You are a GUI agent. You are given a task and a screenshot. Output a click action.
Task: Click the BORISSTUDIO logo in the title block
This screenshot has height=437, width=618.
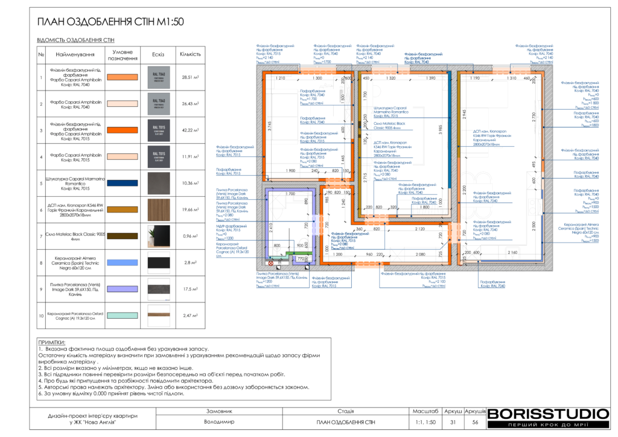[x=548, y=414]
